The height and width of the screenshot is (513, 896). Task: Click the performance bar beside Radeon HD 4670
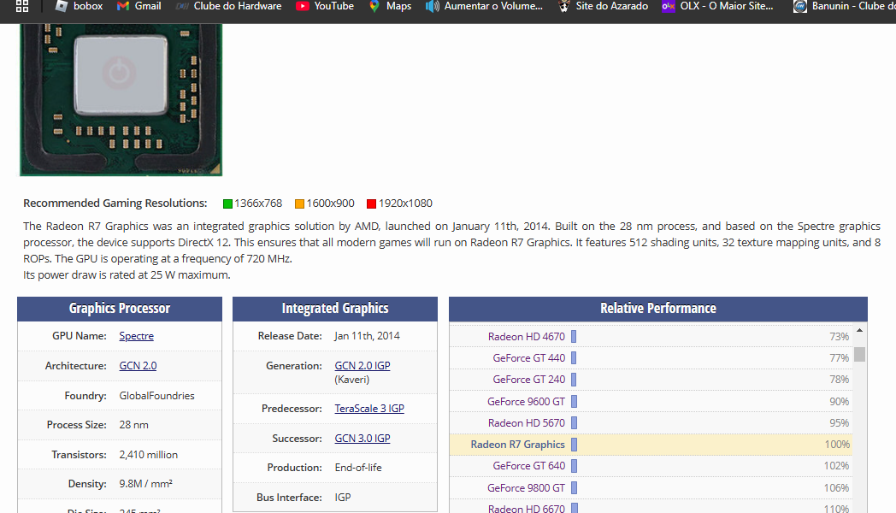[x=574, y=337]
